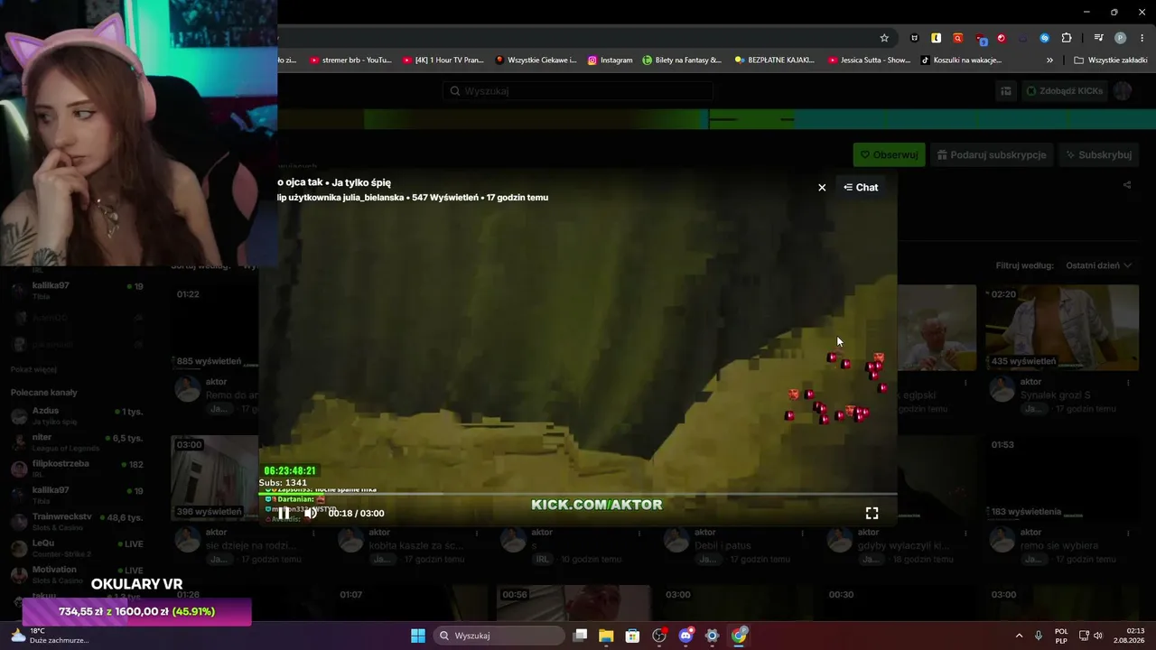1156x650 pixels.
Task: Open the weather widget on the taskbar
Action: point(50,636)
